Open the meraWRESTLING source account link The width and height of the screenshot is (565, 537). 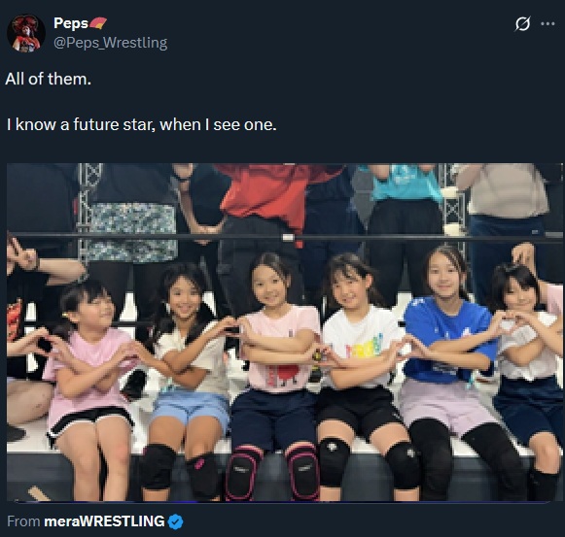coord(104,521)
